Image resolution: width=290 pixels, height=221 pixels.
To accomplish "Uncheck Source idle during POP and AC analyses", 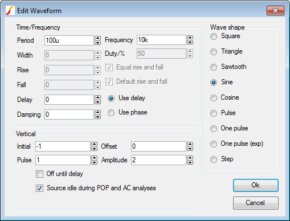I will pos(39,188).
